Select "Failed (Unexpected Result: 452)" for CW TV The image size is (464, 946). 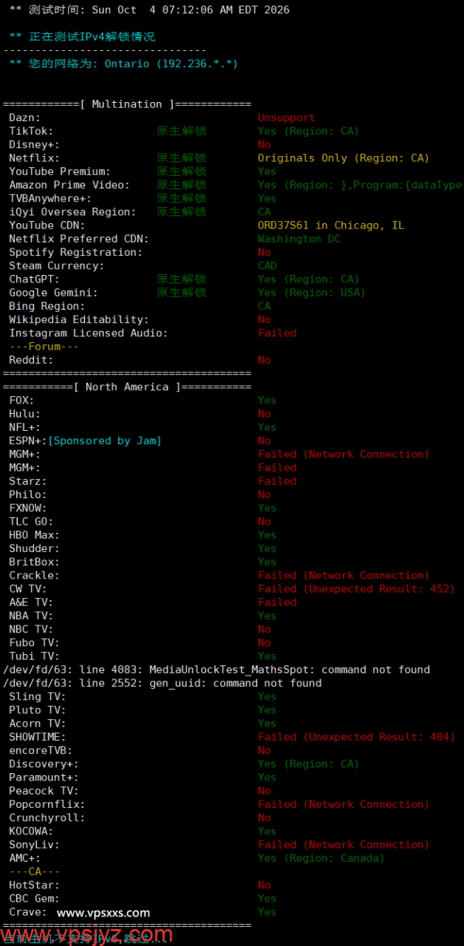tap(356, 589)
